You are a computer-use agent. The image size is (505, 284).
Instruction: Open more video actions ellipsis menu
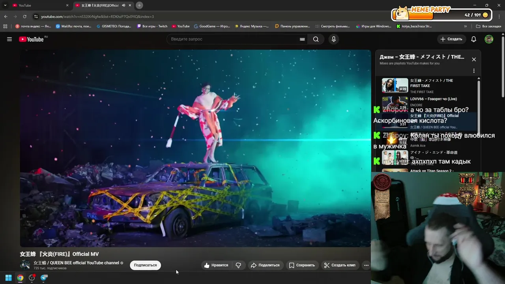coord(366,265)
